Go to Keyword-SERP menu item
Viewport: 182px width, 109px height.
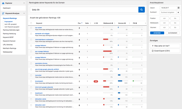point(8,37)
